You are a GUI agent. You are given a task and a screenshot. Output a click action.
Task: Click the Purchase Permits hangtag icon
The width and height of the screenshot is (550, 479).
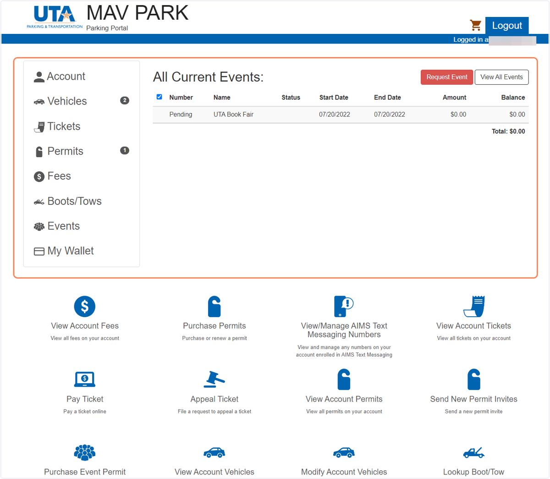[x=214, y=306]
